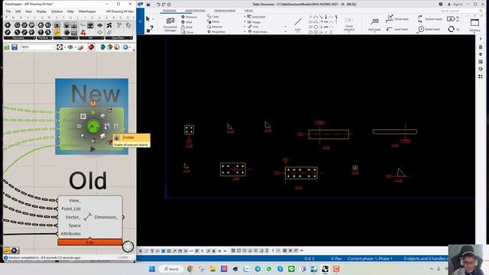Click the Point_List input on the Old component
Image resolution: width=489 pixels, height=275 pixels.
tap(71, 209)
